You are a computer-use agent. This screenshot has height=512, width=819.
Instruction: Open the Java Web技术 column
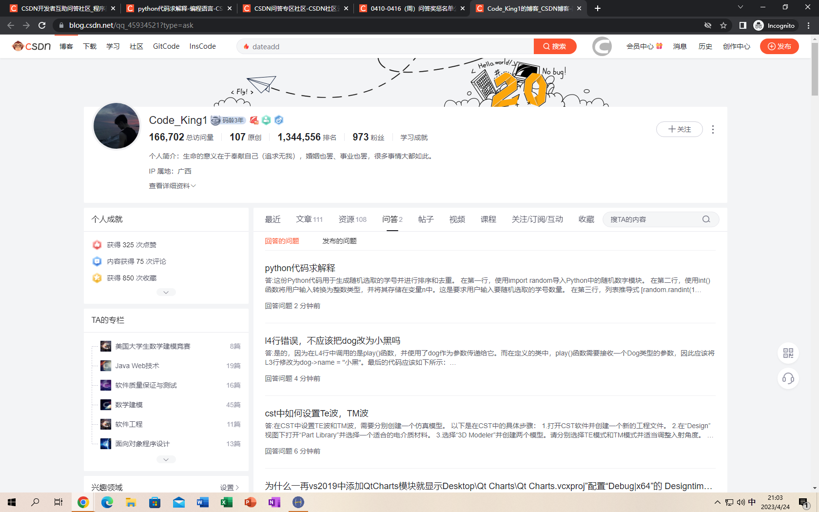point(137,366)
